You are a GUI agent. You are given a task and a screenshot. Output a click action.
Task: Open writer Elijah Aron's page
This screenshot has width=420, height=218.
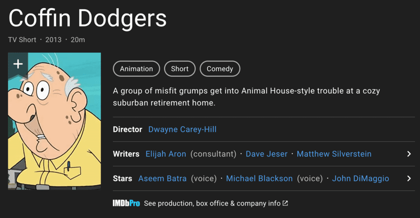pos(166,154)
